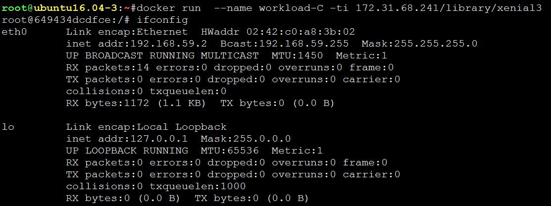This screenshot has height=206, width=551.
Task: Click the image path 172.31.68.241/library/xenial3
Action: click(449, 8)
